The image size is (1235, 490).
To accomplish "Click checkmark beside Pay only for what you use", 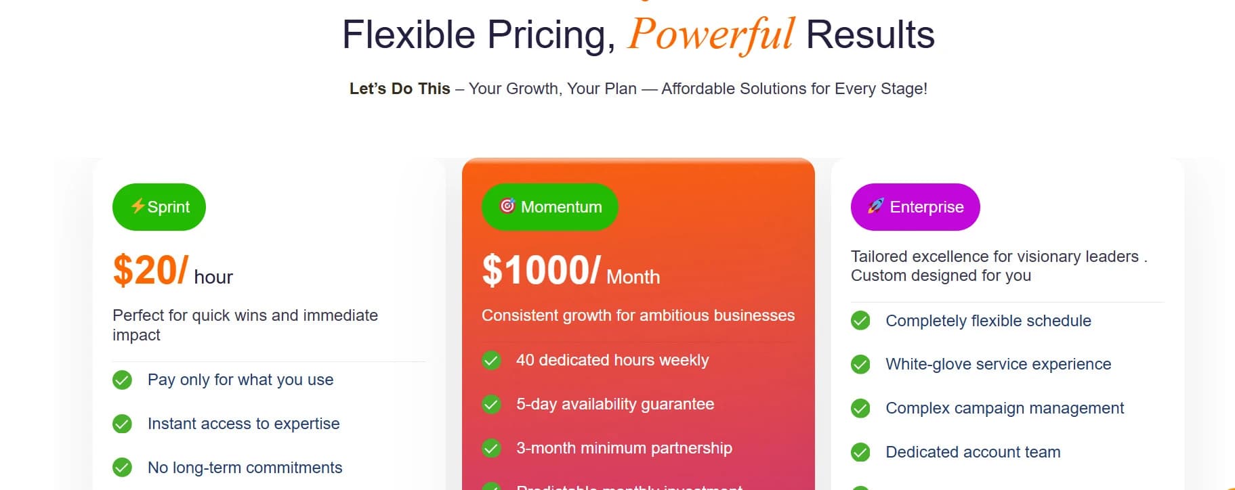I will click(x=122, y=380).
